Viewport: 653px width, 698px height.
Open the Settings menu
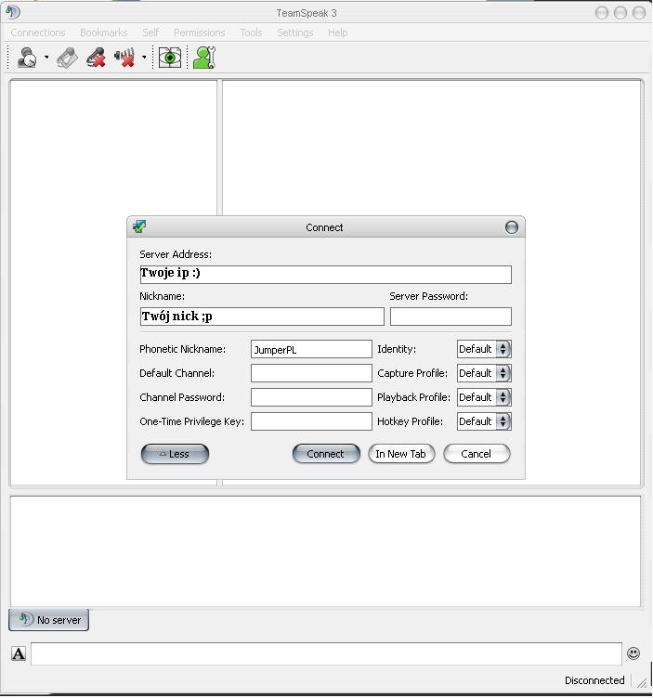coord(294,32)
